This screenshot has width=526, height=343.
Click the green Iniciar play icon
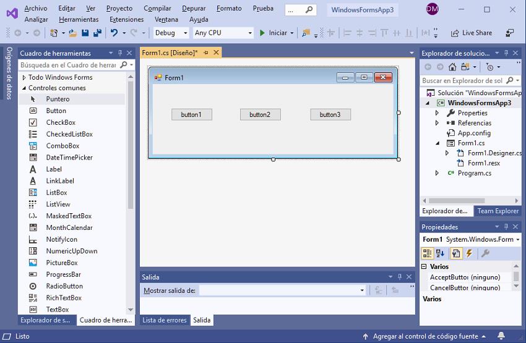point(262,33)
